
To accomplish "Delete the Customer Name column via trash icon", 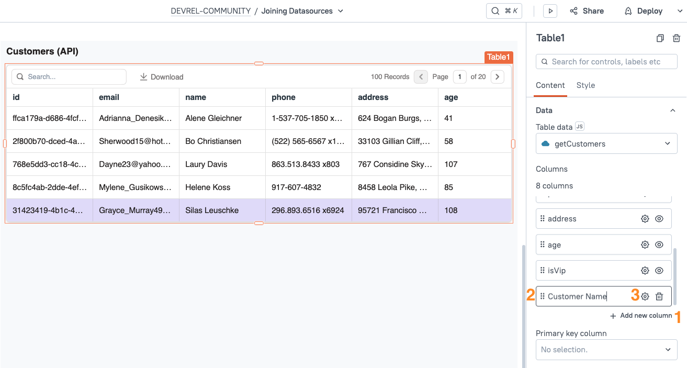I will [x=659, y=296].
